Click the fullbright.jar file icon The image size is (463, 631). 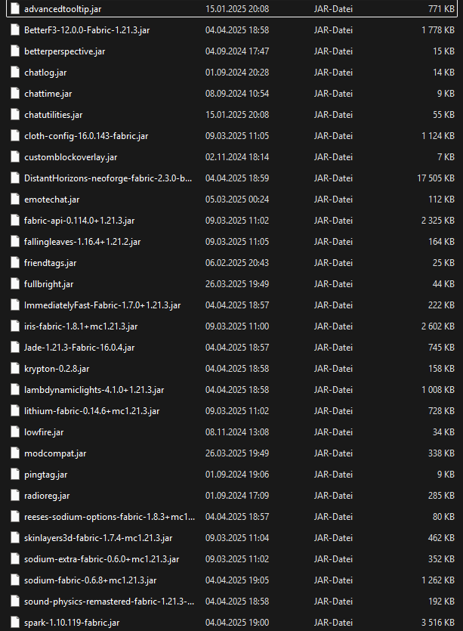click(15, 283)
